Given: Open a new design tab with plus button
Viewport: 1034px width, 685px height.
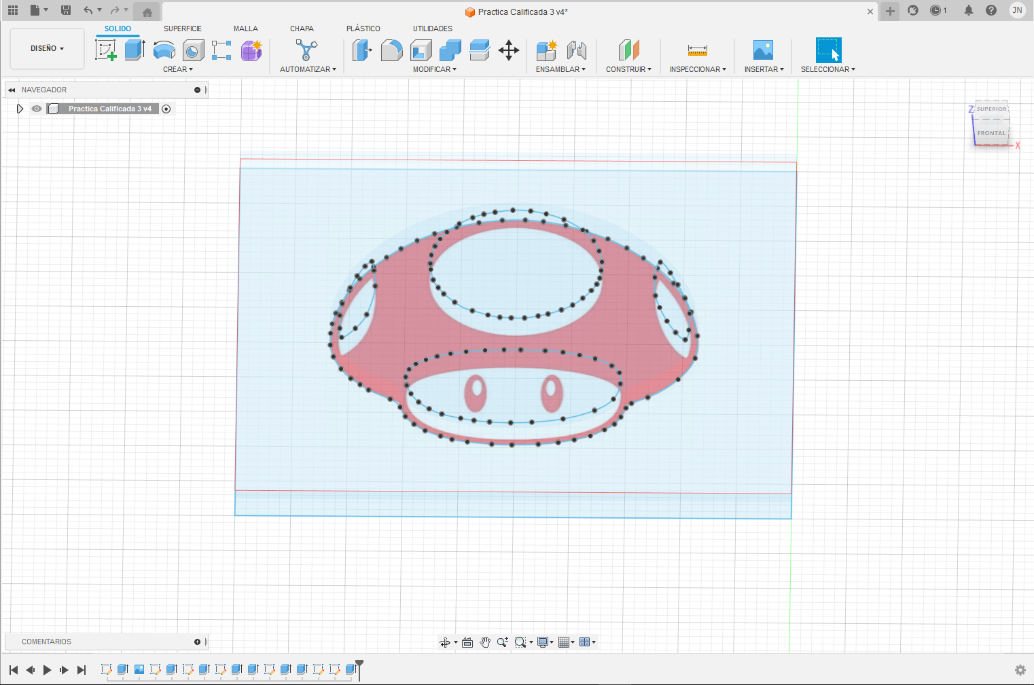Looking at the screenshot, I should [x=890, y=11].
